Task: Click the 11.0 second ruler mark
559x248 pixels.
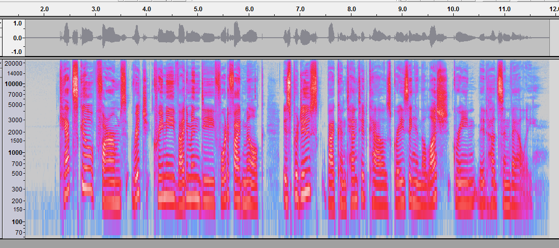Action: (x=504, y=9)
